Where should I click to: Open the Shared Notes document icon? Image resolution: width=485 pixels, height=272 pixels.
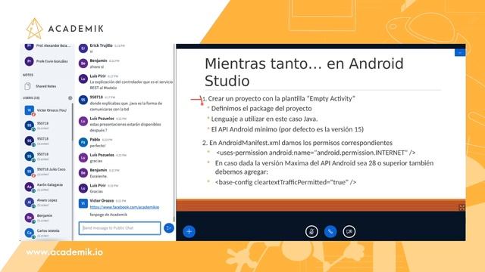[28, 86]
